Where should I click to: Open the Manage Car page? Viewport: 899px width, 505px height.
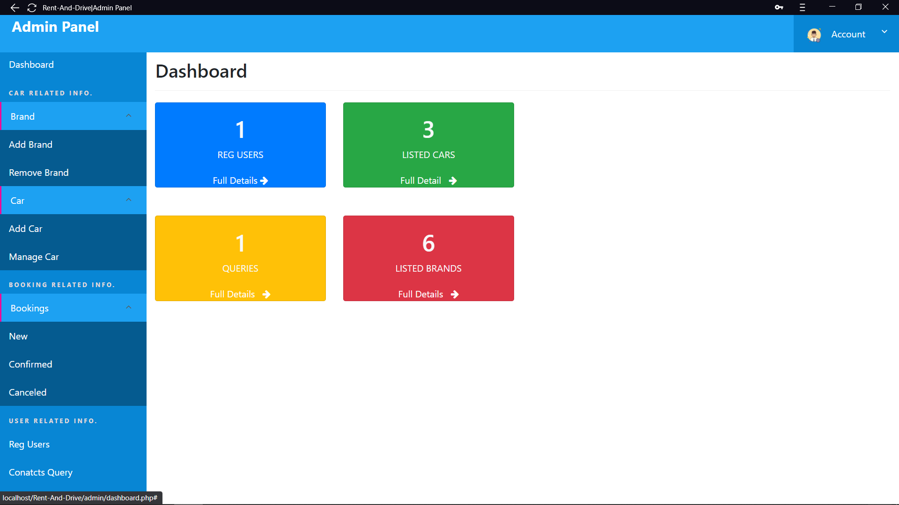pos(34,257)
